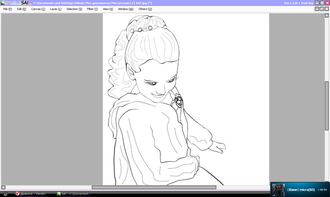The image size is (330, 197).
Task: Click the PaintTool SAI logo in title bar
Action: [16, 3]
